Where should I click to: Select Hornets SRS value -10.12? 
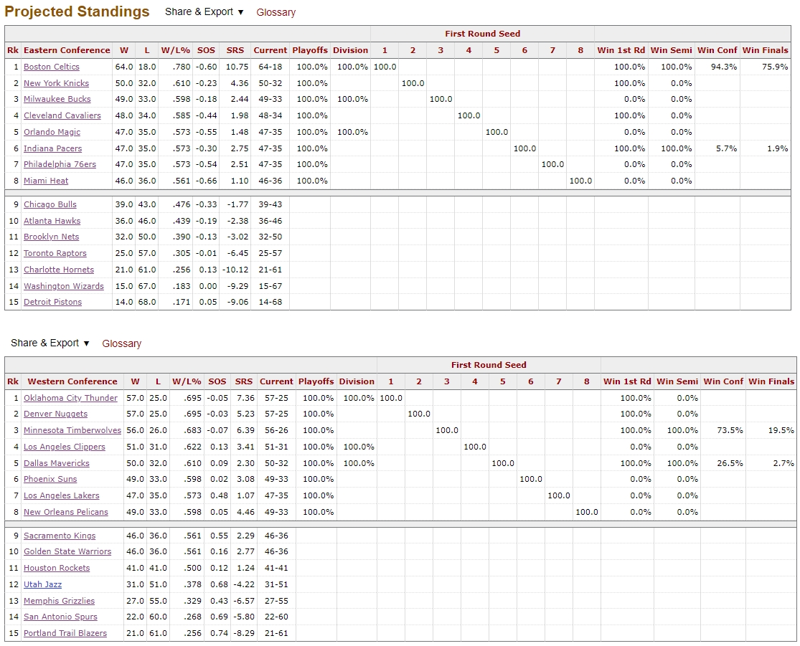coord(236,270)
